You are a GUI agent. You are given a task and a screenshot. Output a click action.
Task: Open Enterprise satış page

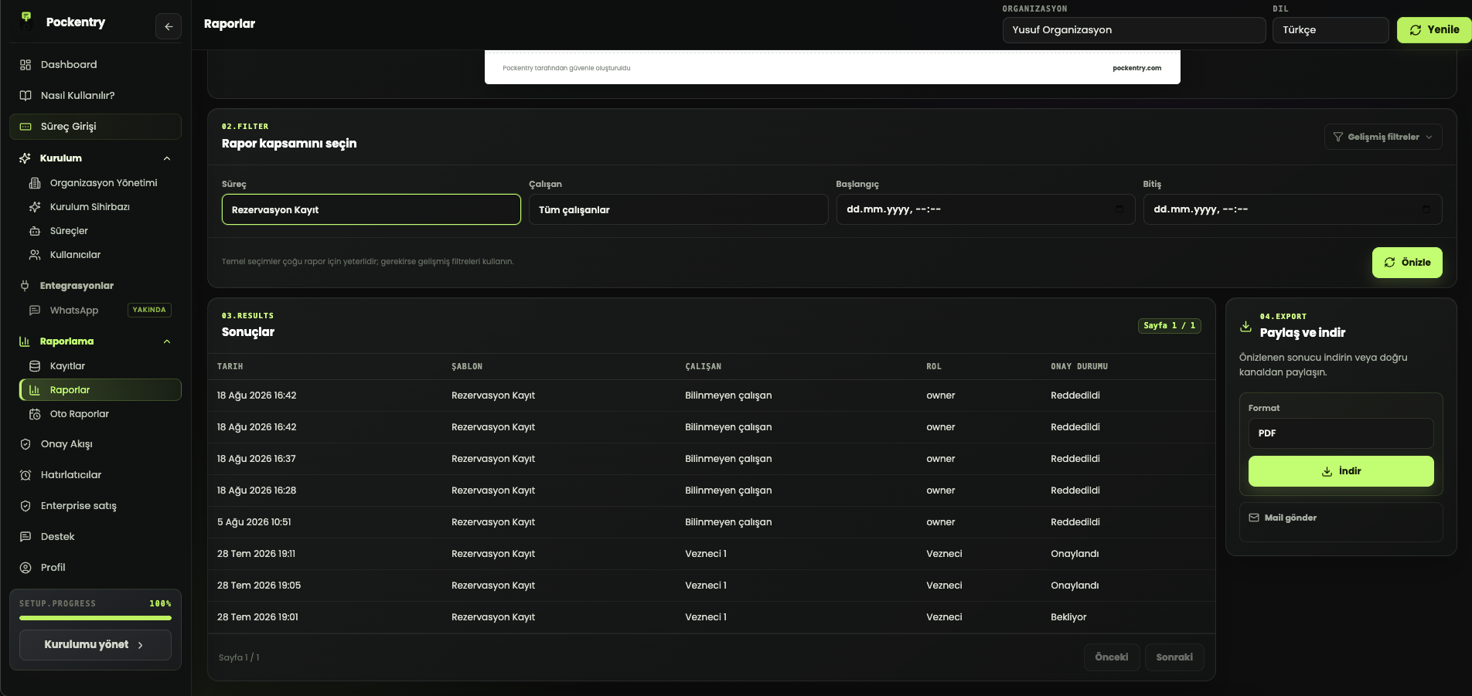pos(95,506)
